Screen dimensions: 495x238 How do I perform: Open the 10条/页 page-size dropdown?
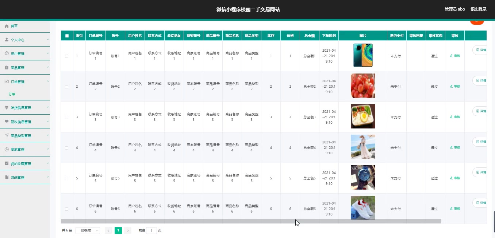(88, 230)
